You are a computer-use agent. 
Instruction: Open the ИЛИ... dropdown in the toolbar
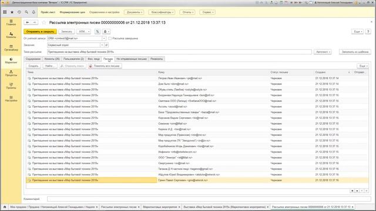[83, 32]
